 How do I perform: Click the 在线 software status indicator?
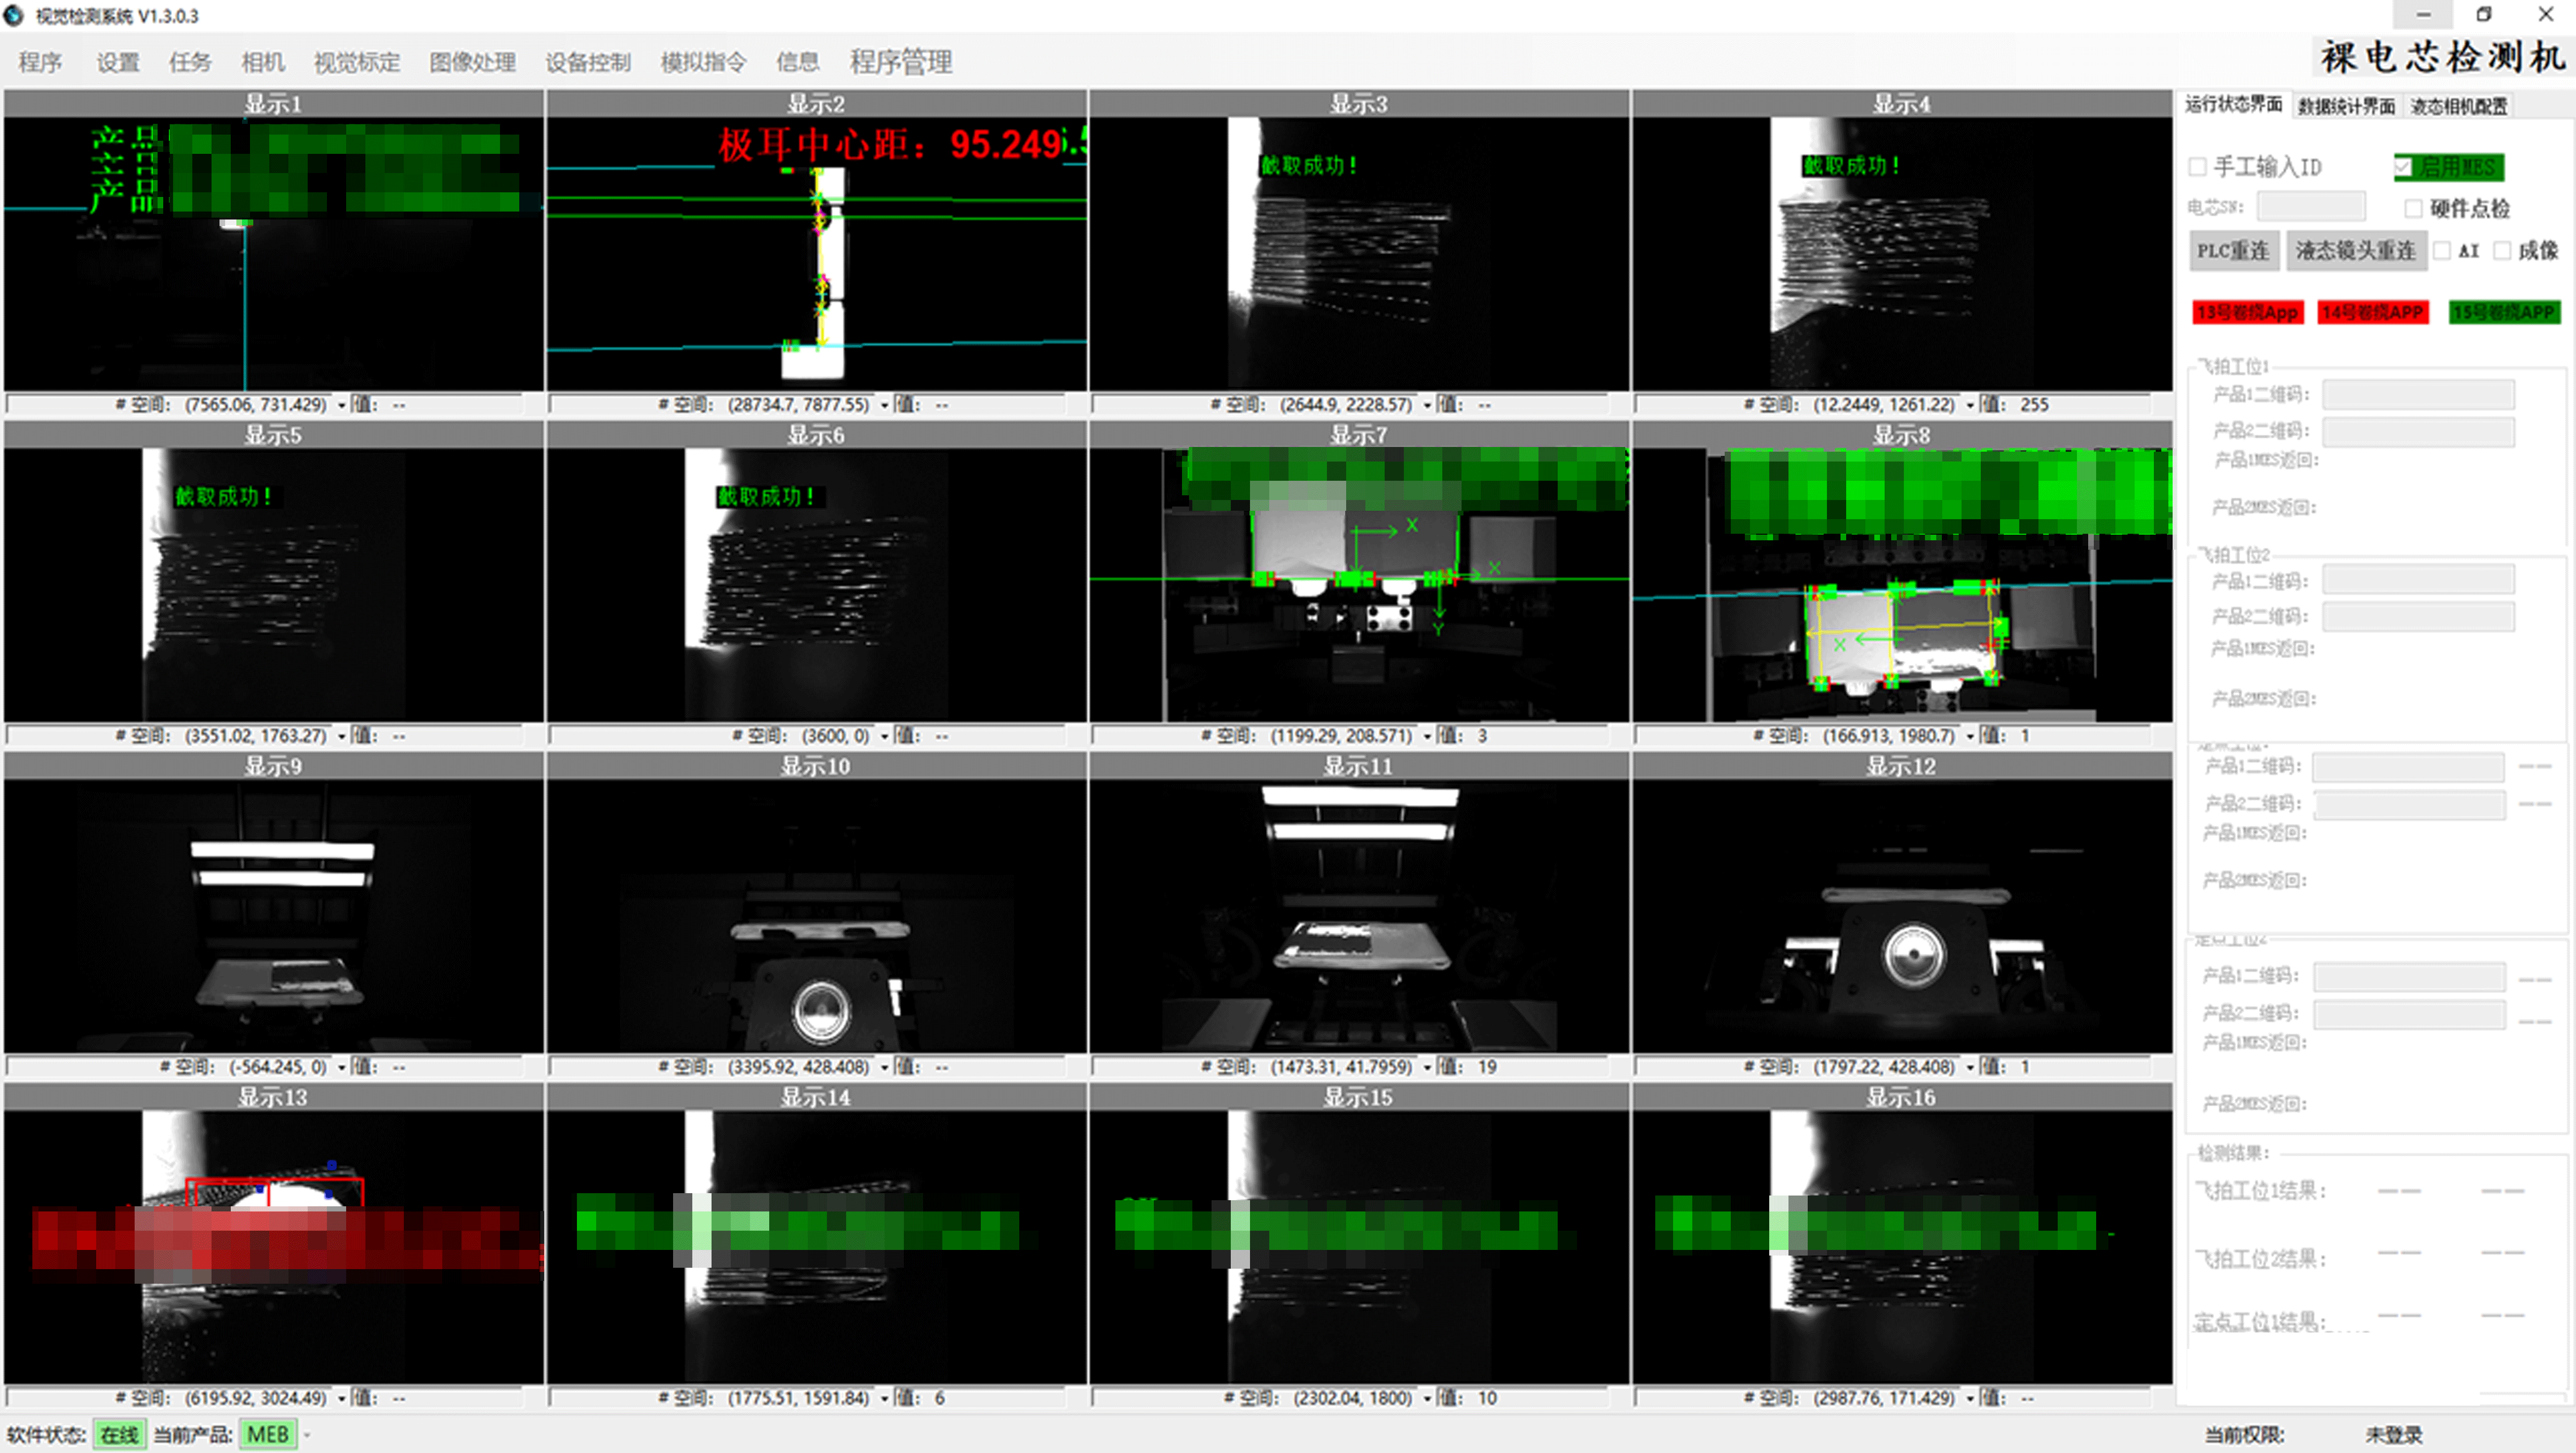click(x=119, y=1435)
